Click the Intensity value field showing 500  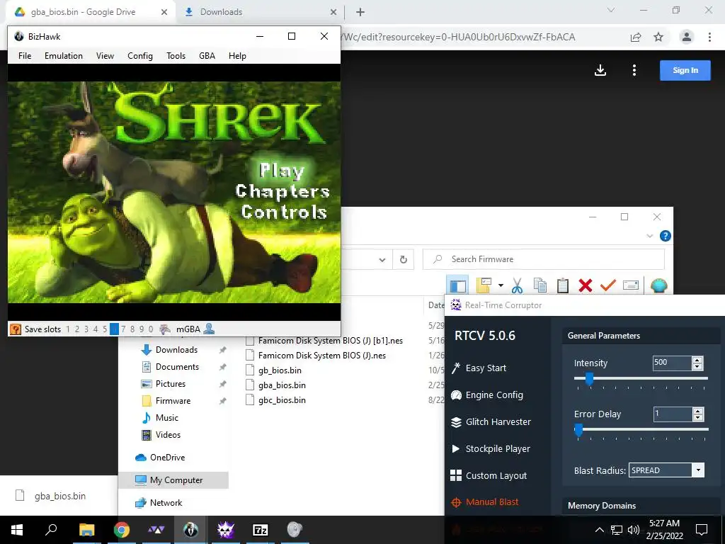(x=672, y=363)
